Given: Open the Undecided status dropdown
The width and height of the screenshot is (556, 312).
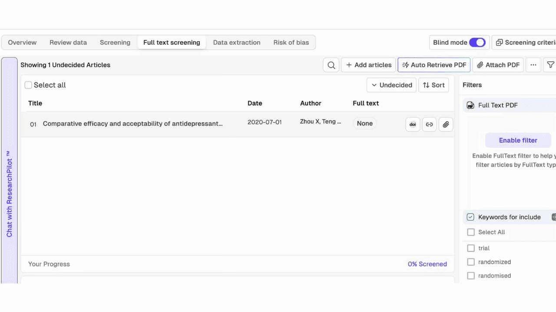Looking at the screenshot, I should click(392, 85).
